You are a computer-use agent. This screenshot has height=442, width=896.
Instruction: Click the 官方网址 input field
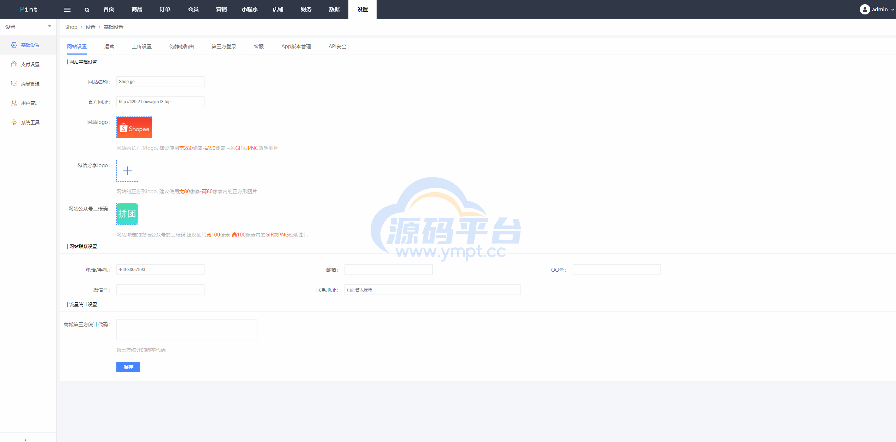(160, 102)
